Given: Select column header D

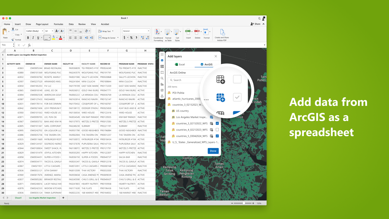Looking at the screenshot, I should 71,50.
